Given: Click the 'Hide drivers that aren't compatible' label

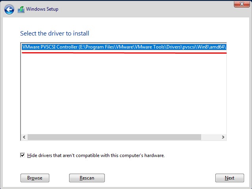Looking at the screenshot, I should 96,155.
